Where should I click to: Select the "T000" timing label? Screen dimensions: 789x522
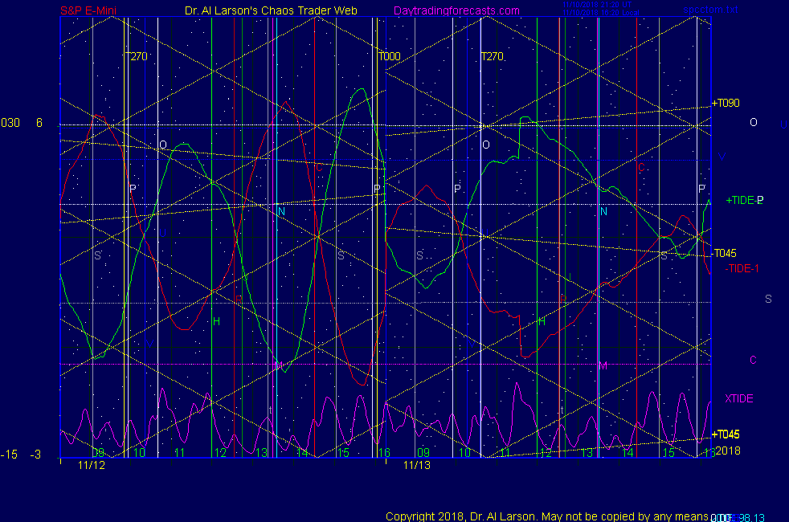click(x=390, y=56)
